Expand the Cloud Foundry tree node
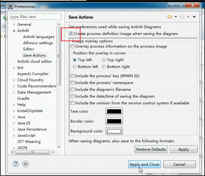This screenshot has width=205, height=176. tap(14, 80)
